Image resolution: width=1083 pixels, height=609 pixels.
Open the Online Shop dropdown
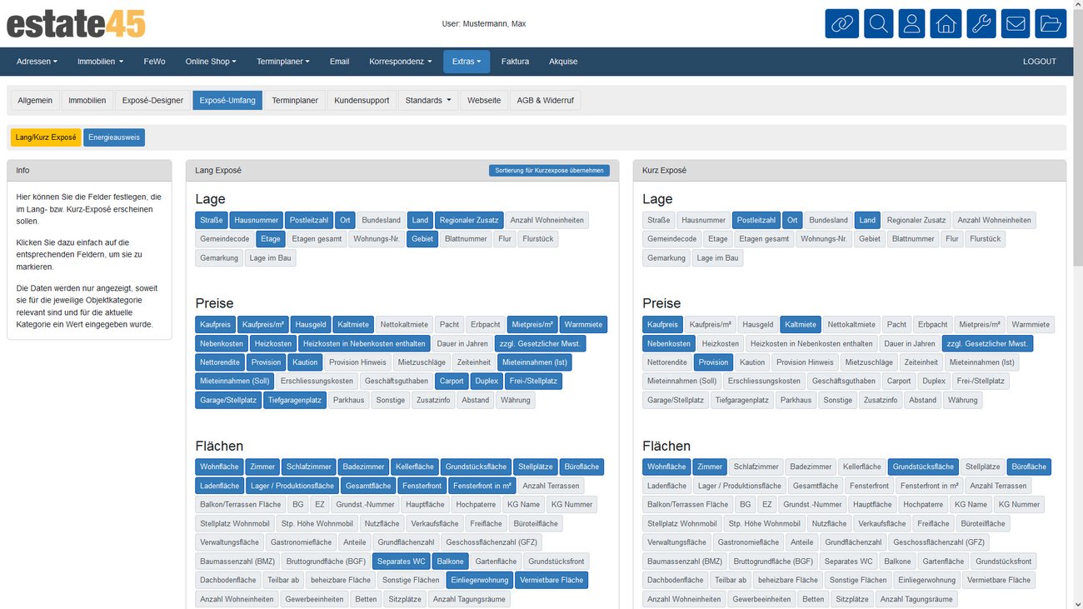point(211,62)
